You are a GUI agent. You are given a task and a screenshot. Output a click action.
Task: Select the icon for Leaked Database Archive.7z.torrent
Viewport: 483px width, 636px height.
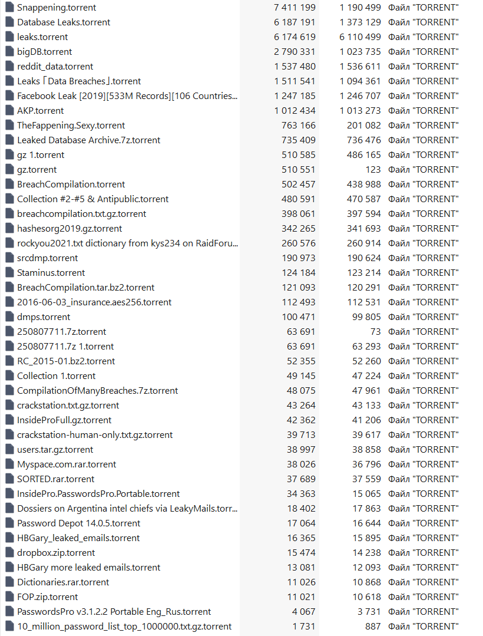pyautogui.click(x=10, y=140)
